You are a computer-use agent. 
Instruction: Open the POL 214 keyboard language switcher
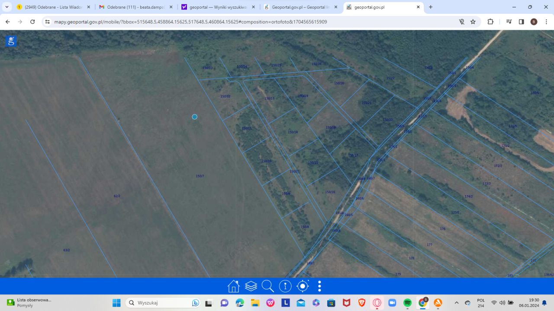[481, 303]
